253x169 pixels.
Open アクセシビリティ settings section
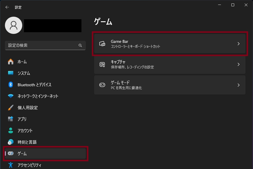pyautogui.click(x=29, y=165)
